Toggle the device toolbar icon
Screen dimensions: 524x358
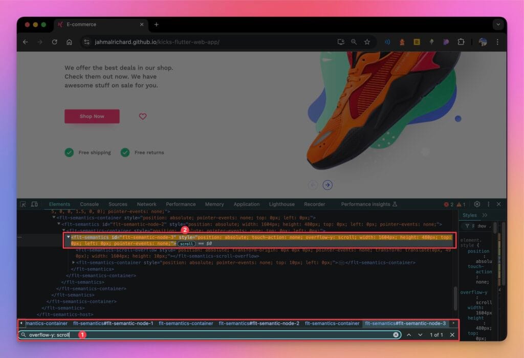(34, 204)
